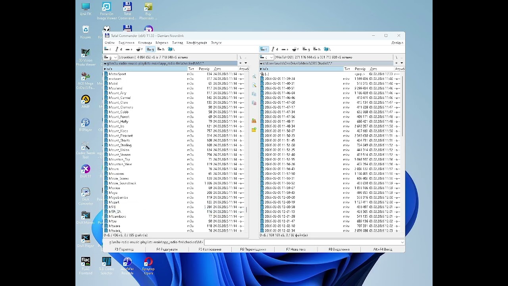
Task: Open the Вигляд menu
Action: pos(177,43)
